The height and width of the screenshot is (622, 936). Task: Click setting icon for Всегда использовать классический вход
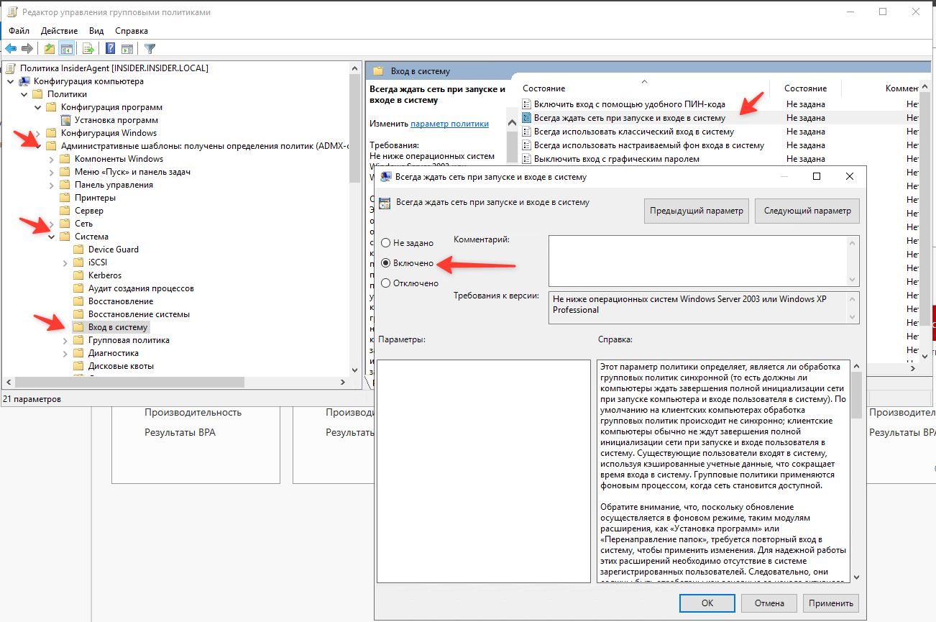point(527,132)
